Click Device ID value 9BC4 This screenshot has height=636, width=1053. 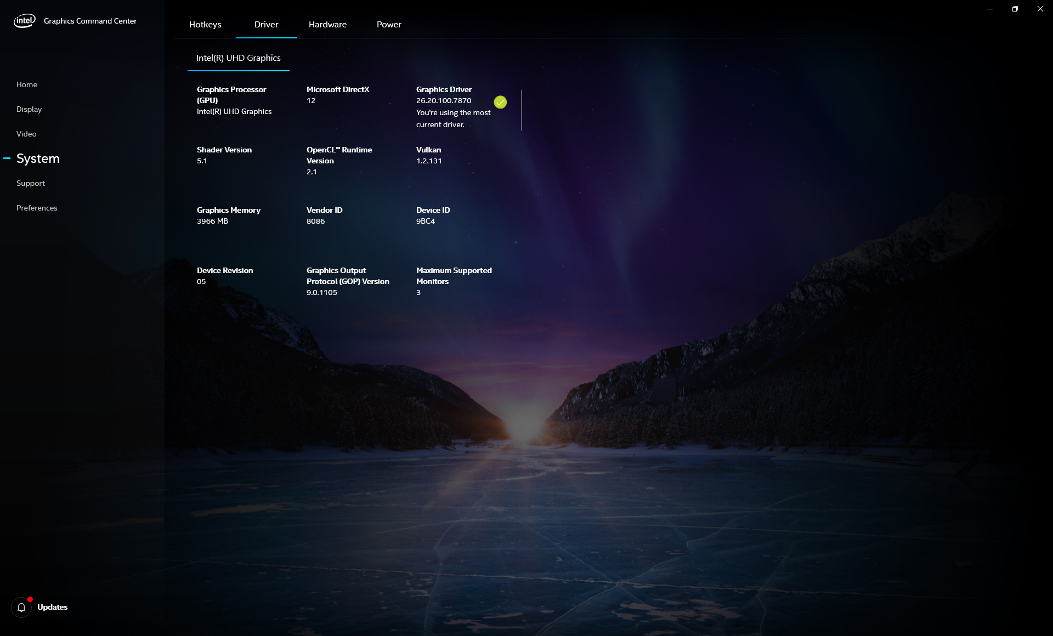point(426,221)
